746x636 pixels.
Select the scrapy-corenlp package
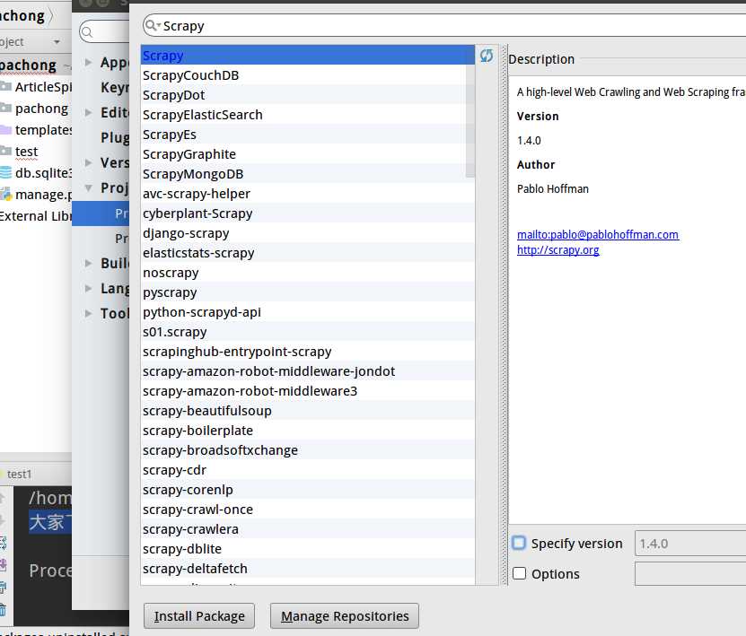point(308,489)
